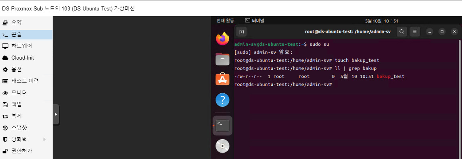Open the 요약 (Summary) sidebar item

[26, 23]
